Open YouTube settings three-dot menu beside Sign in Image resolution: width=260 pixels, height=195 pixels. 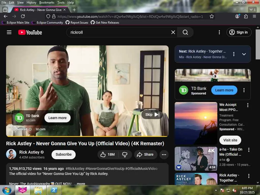click(219, 32)
